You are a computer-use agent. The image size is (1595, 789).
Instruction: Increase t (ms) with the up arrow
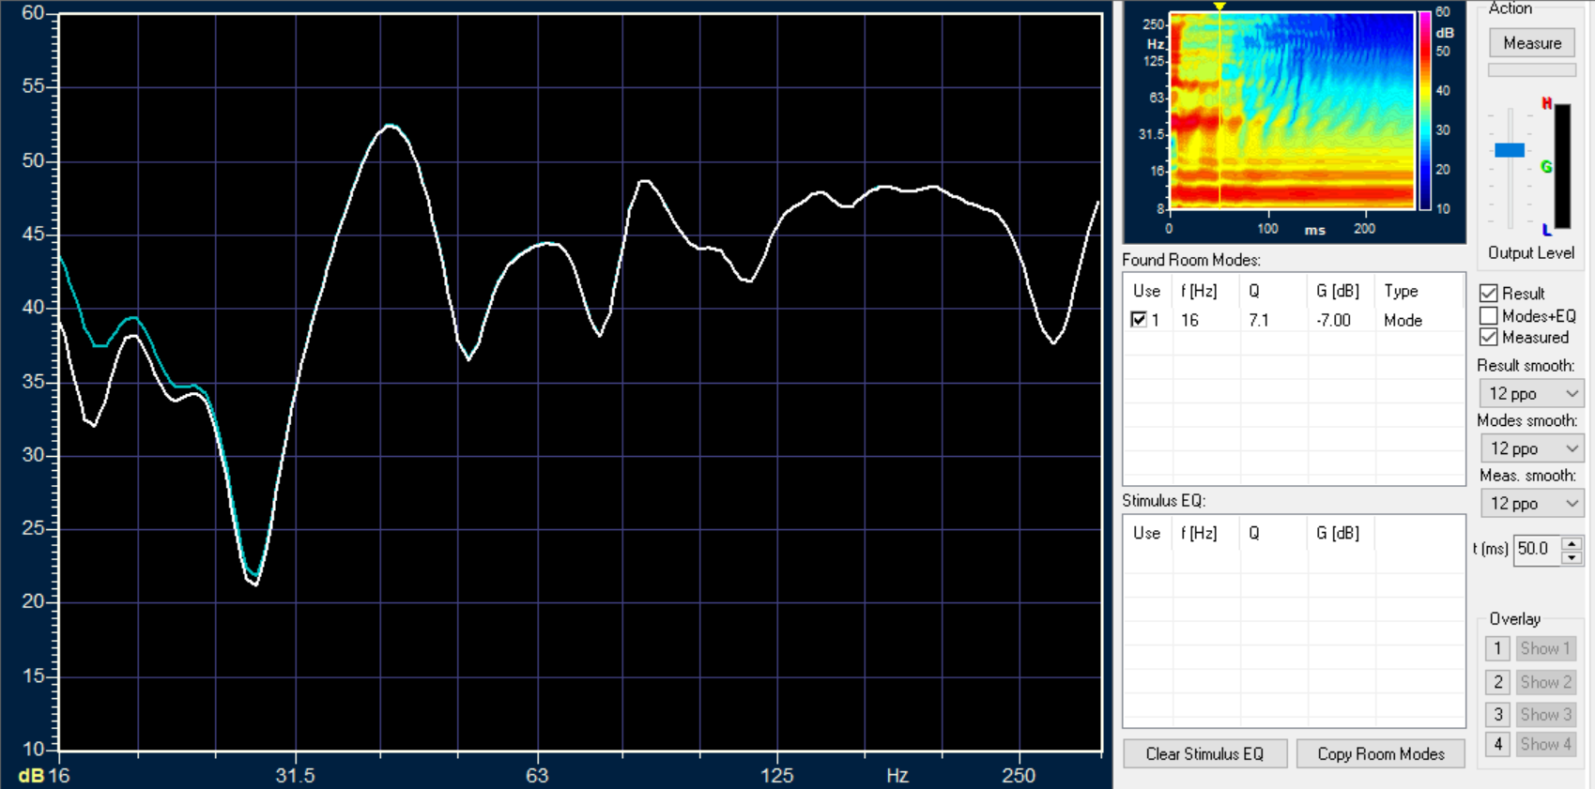(1572, 543)
